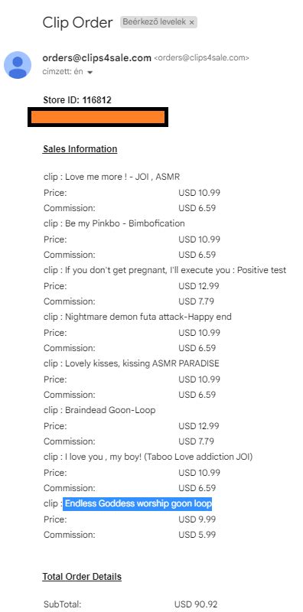Viewport: 303px width, 612px height.
Task: Click the USD 9.99 price value
Action: coord(197,519)
